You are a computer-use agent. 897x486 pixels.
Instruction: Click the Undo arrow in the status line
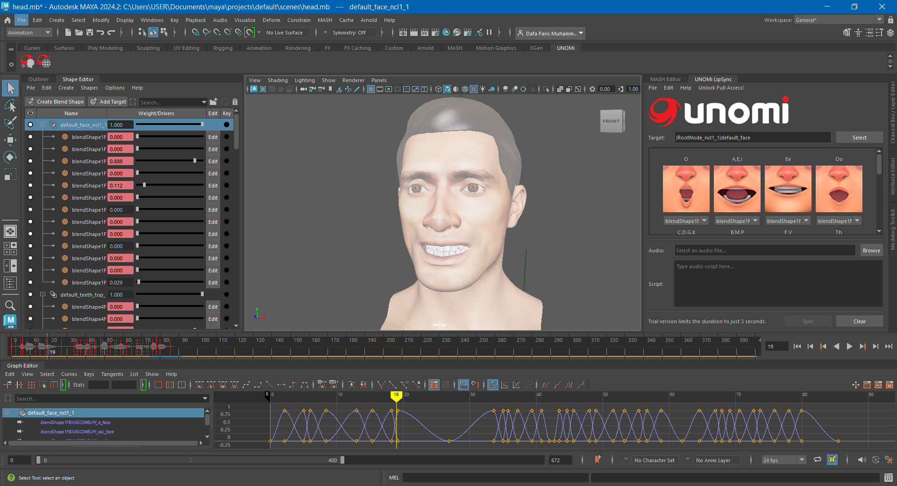tap(100, 32)
